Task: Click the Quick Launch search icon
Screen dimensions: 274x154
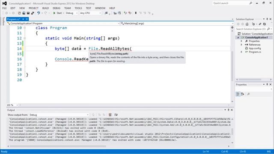Action: click(x=251, y=3)
